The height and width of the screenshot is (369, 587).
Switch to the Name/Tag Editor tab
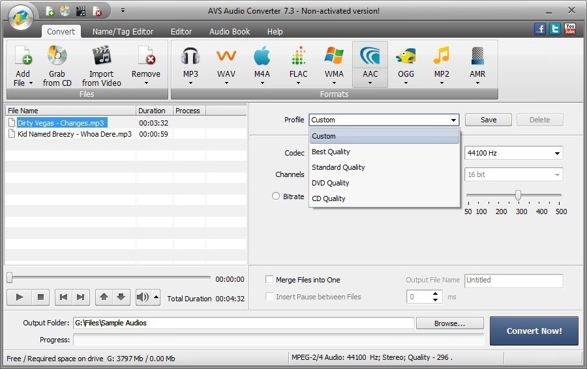coord(123,32)
